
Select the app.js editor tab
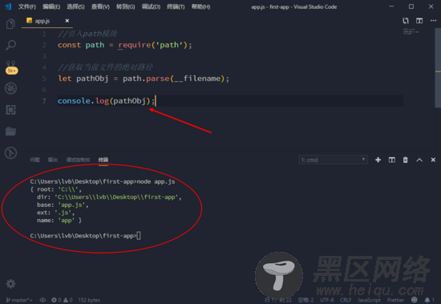pyautogui.click(x=47, y=21)
